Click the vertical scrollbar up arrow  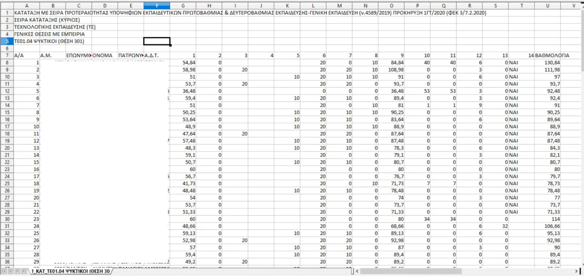coord(581,5)
